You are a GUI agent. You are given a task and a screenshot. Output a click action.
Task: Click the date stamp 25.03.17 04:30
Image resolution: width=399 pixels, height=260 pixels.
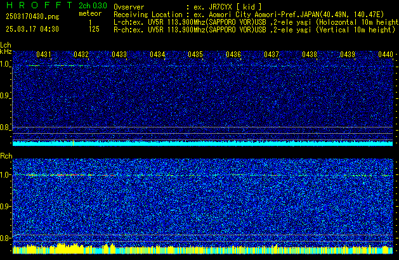pyautogui.click(x=32, y=29)
